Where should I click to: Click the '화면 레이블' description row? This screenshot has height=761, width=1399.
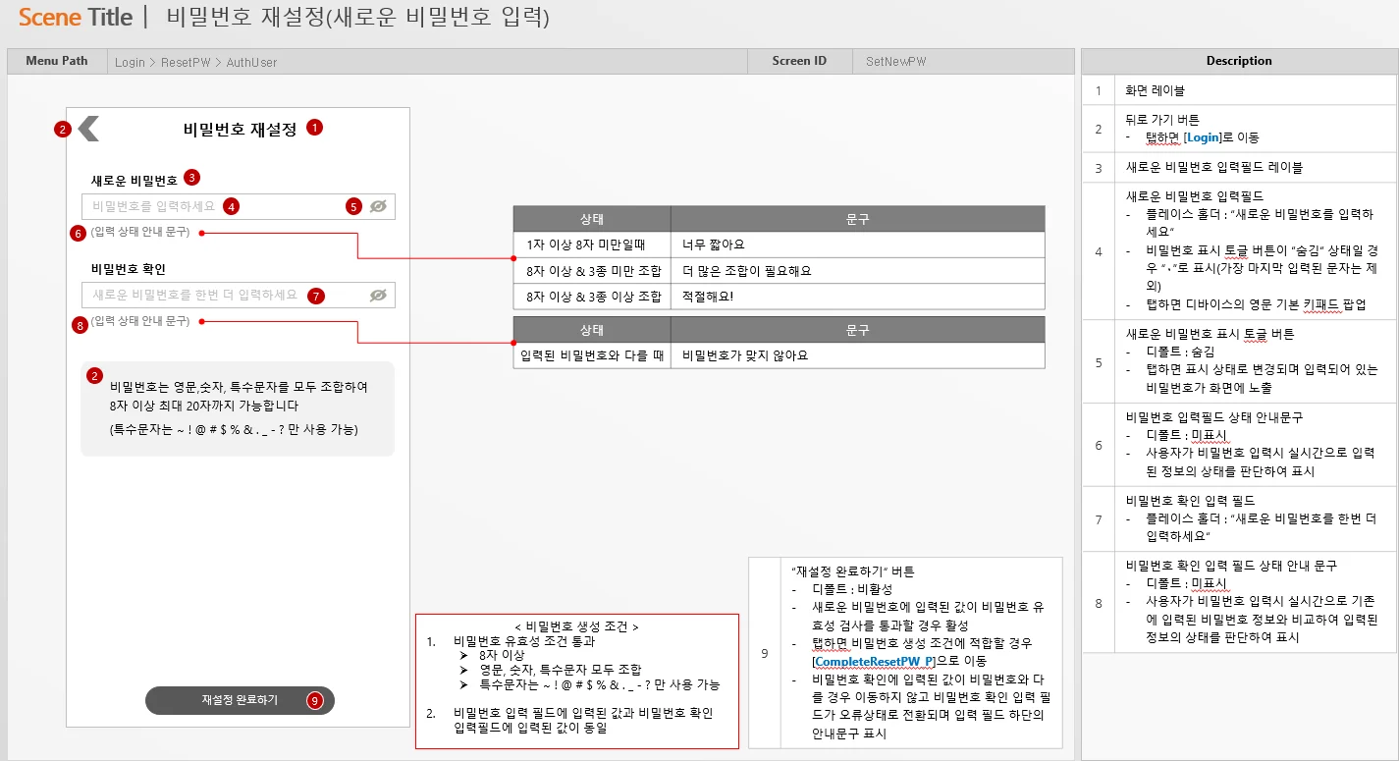(1239, 90)
